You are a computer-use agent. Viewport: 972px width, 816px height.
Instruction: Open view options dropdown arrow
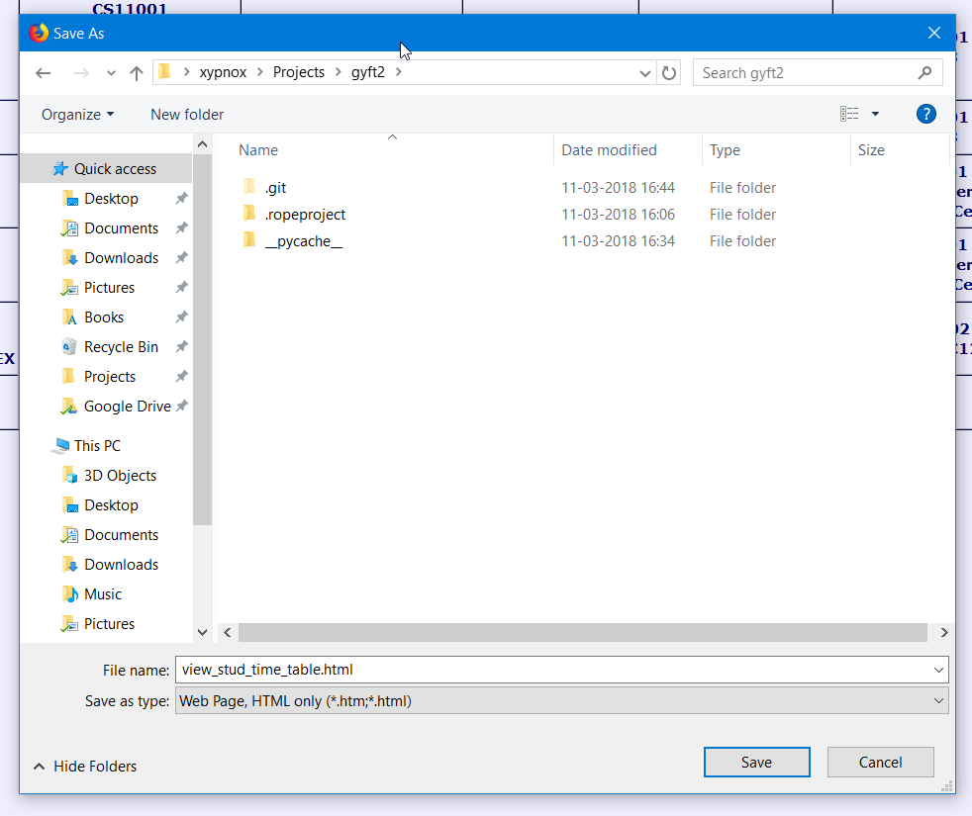pos(875,114)
